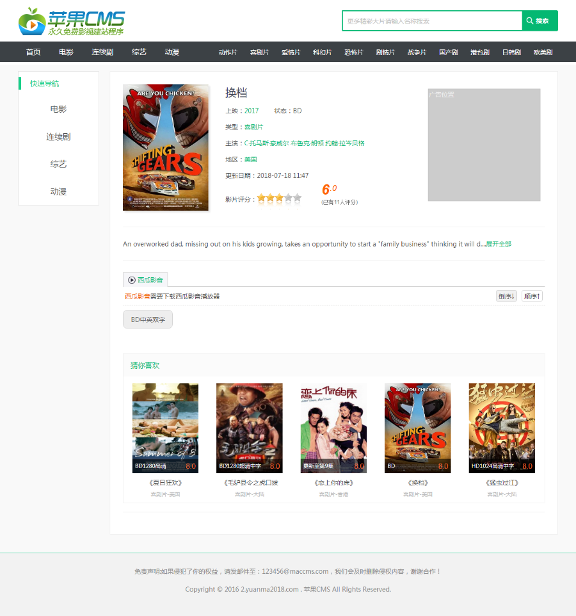Click the 《夏日狂欢》 title link
Viewport: 576px width, 616px height.
(165, 483)
